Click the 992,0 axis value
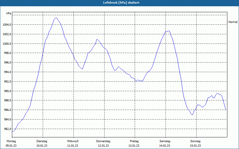Image resolution: width=239 pixels, height=149 pixels. [x=7, y=82]
